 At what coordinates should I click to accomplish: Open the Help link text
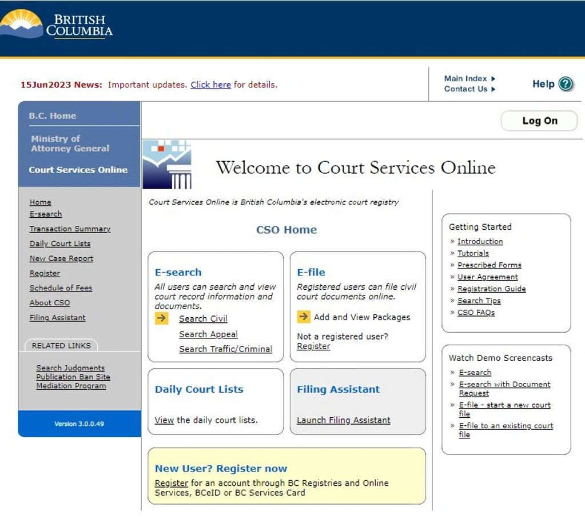pos(543,84)
